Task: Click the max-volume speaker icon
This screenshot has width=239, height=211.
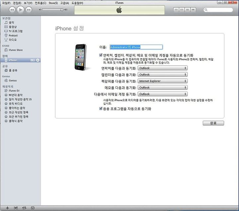Action: [66, 10]
